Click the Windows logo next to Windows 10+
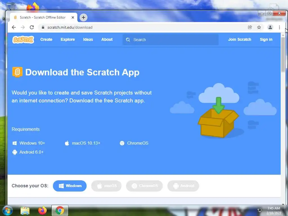Viewport: 288px width, 216px height. point(15,143)
